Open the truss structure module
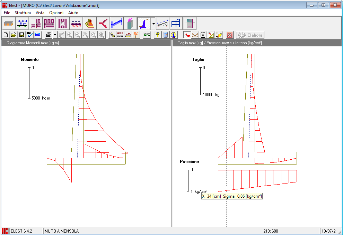Viewport: 343px width, 235px height. coord(163,23)
